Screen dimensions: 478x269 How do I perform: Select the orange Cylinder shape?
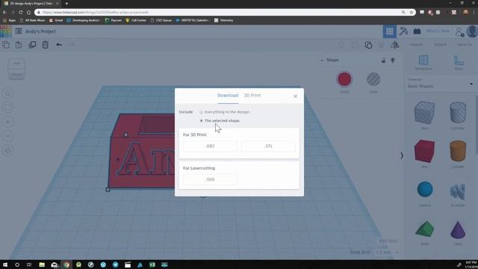458,151
